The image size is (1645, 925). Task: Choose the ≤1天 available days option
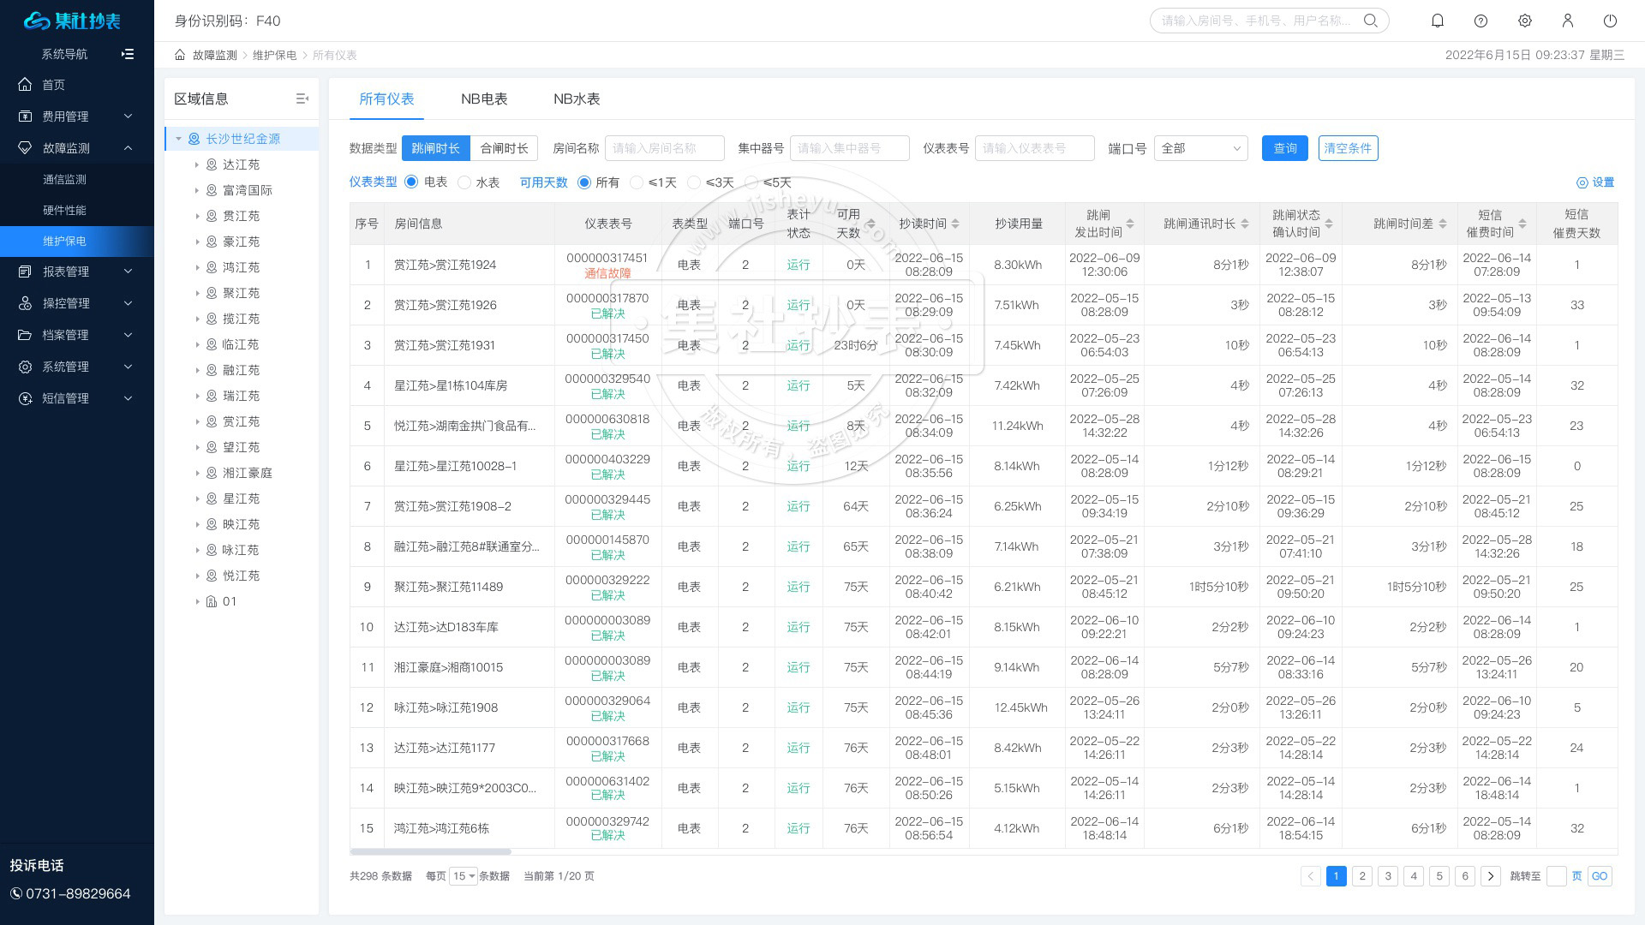click(636, 182)
